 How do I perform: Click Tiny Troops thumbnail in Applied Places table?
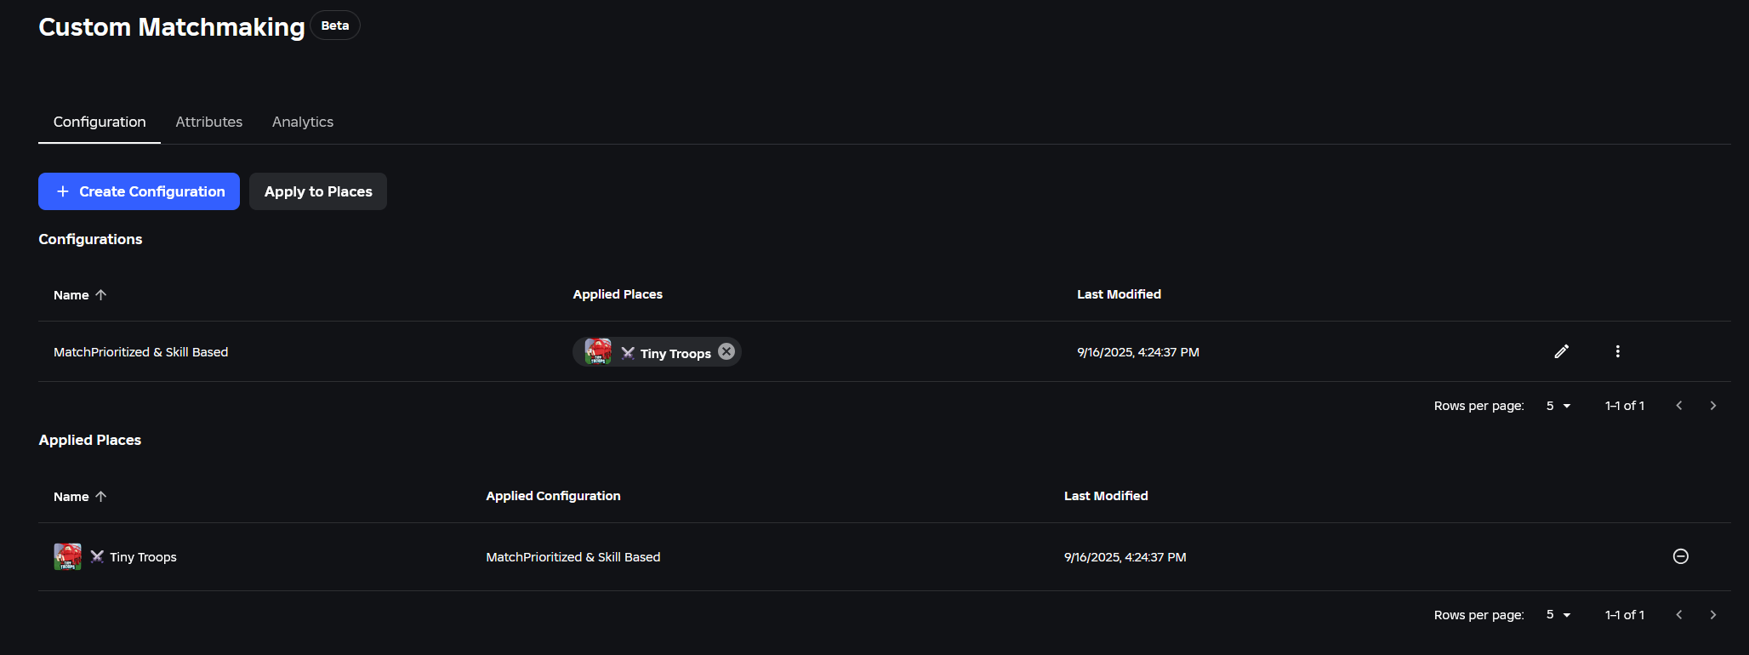pos(68,556)
